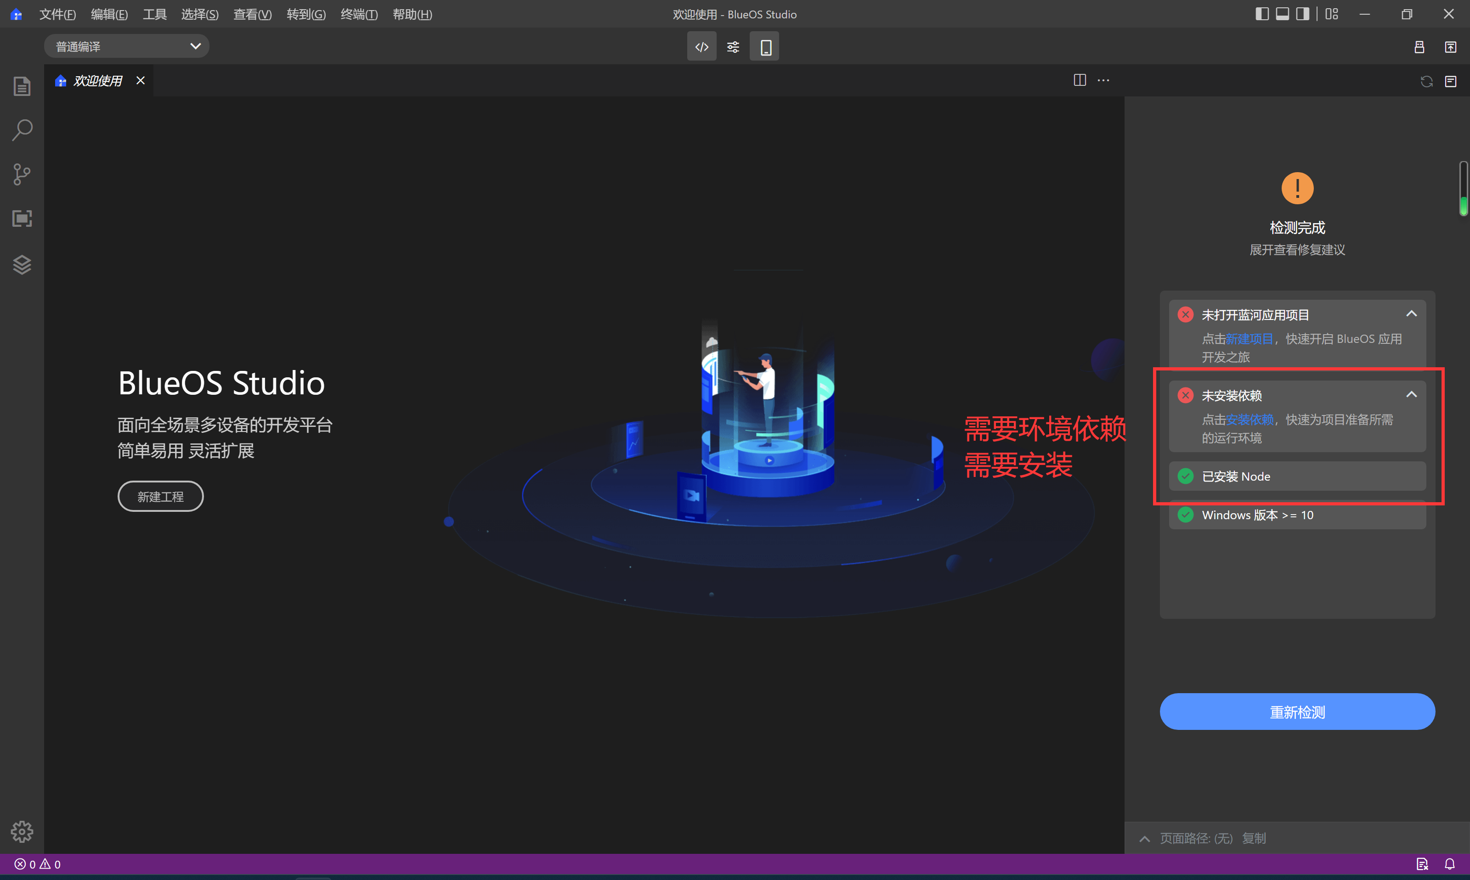Click the notifications bell in the status bar
Image resolution: width=1470 pixels, height=880 pixels.
click(x=1450, y=864)
